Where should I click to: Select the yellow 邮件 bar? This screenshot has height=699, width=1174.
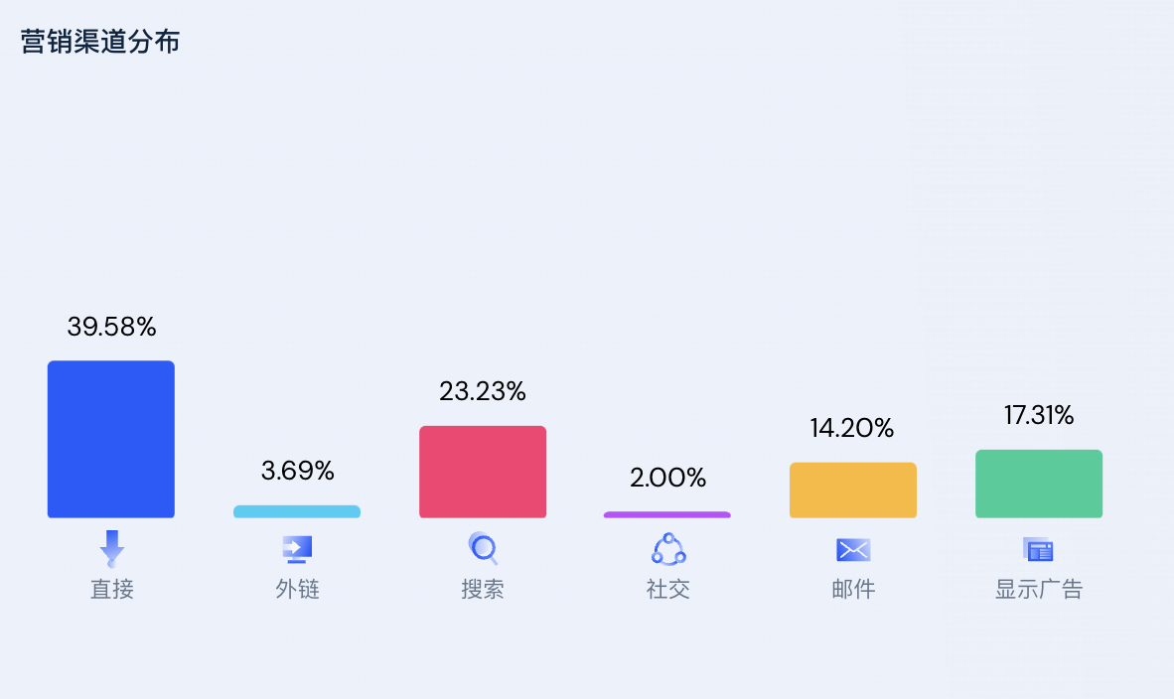pos(853,490)
